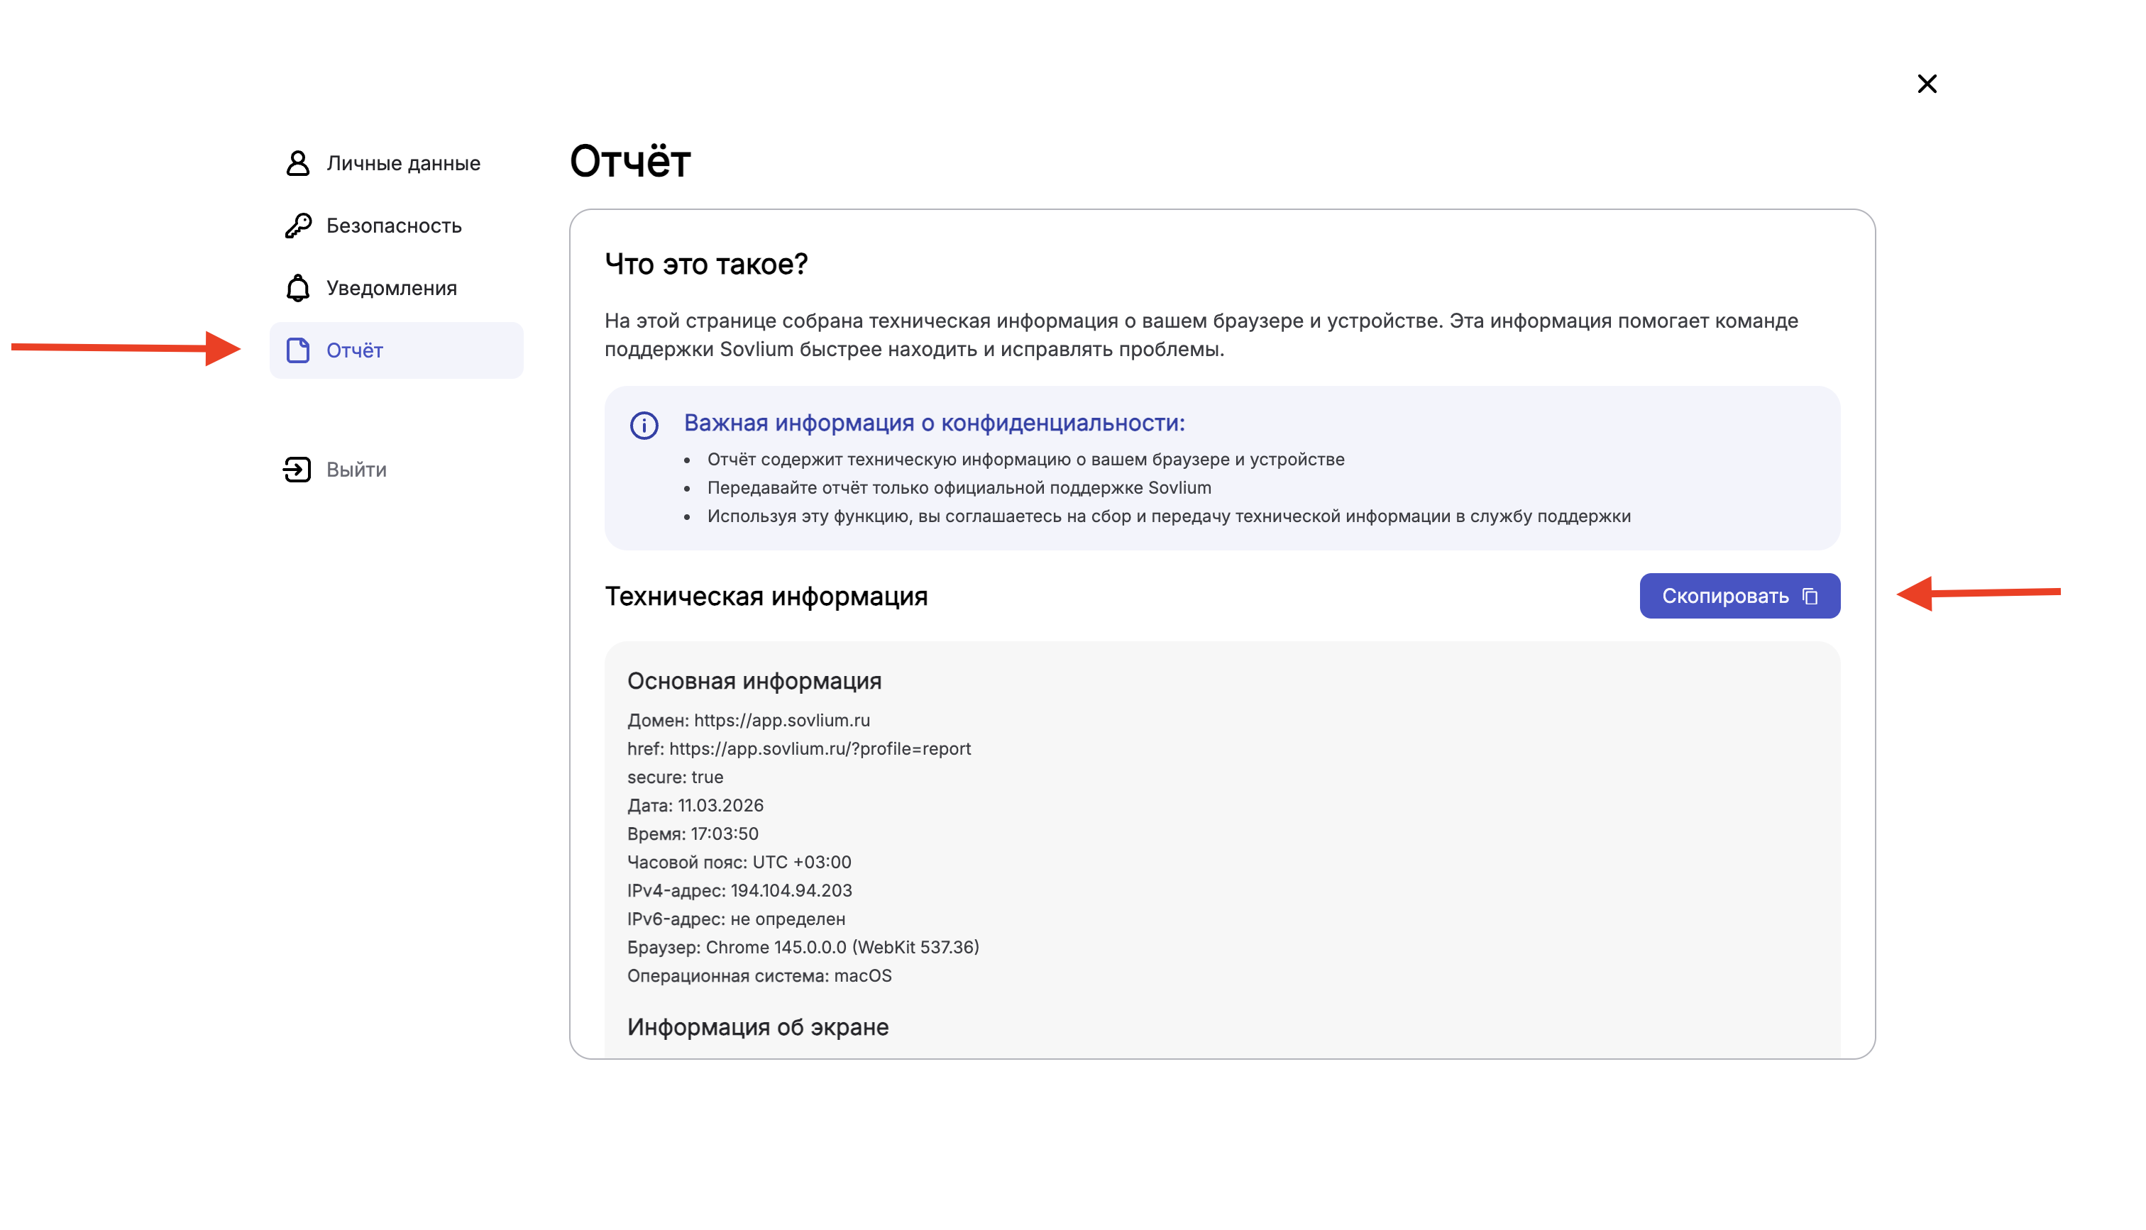Click the bell icon beside Уведомления
The width and height of the screenshot is (2146, 1230).
297,288
